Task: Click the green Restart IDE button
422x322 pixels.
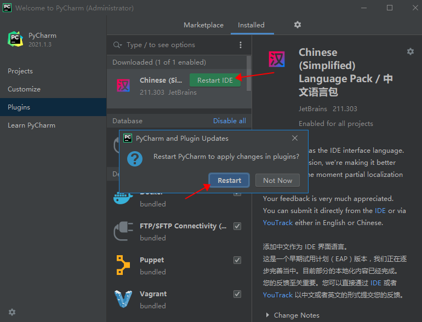Action: [215, 80]
